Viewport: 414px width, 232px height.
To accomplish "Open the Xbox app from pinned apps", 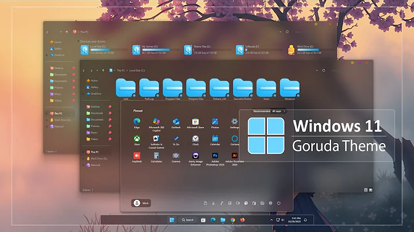I will [137, 140].
